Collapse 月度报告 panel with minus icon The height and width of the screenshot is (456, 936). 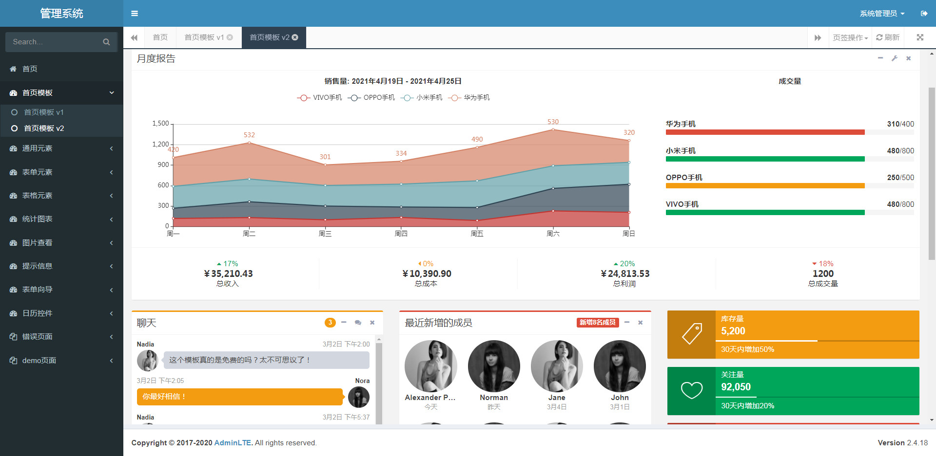click(x=880, y=58)
